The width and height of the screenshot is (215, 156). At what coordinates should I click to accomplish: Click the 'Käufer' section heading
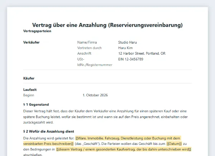[x=29, y=78]
